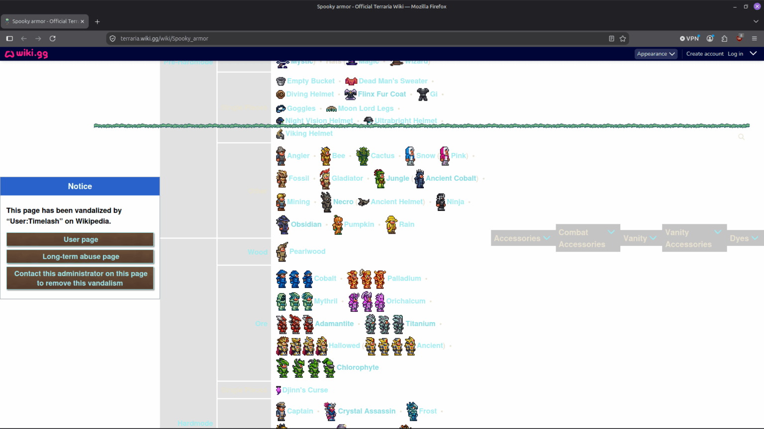Open the Firefox account profile icon
The height and width of the screenshot is (429, 764).
tap(710, 38)
